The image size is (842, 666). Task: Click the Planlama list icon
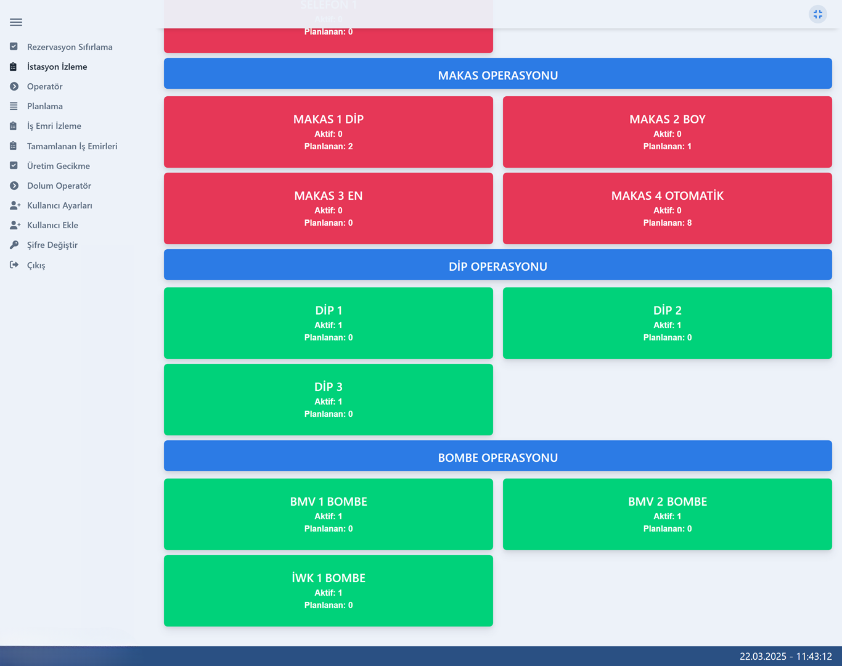[14, 106]
